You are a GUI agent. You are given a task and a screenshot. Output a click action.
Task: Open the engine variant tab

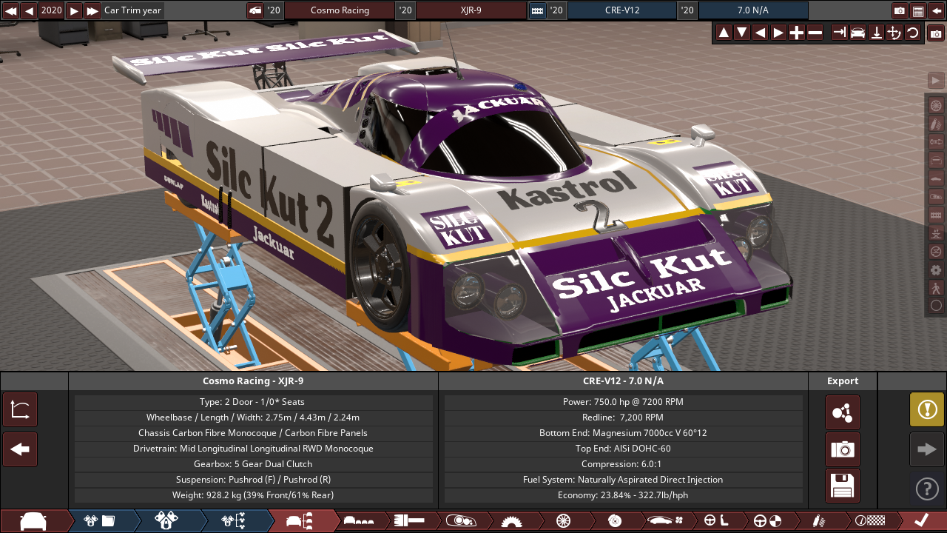tap(166, 521)
